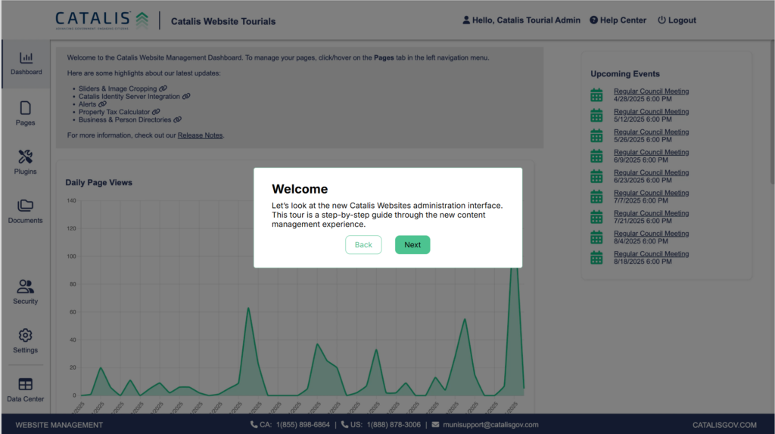This screenshot has height=434, width=775.
Task: Click the Logout label
Action: [x=682, y=20]
